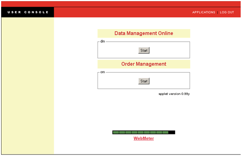The image size is (241, 157).
Task: Open the APPLICATIONS menu link
Action: (x=203, y=12)
